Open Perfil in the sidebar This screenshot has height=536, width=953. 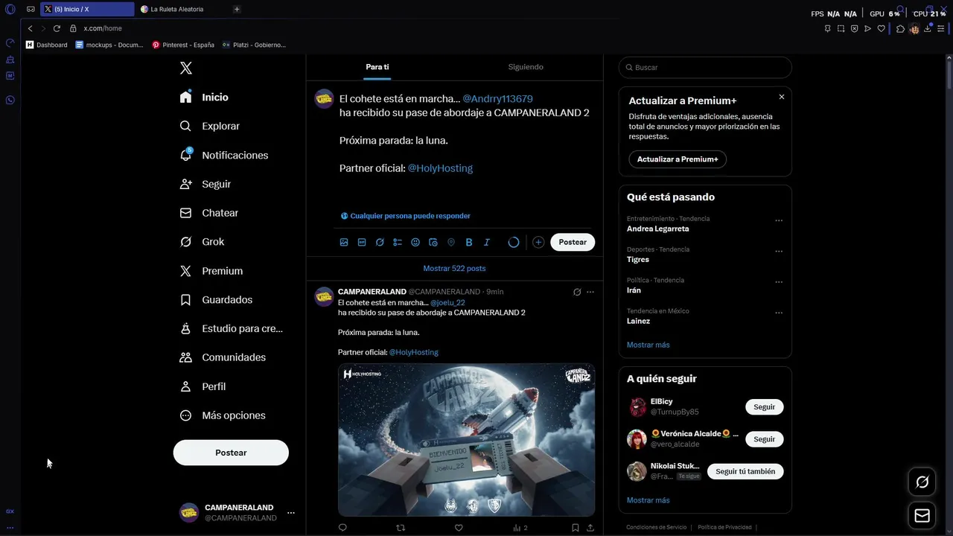coord(203,386)
